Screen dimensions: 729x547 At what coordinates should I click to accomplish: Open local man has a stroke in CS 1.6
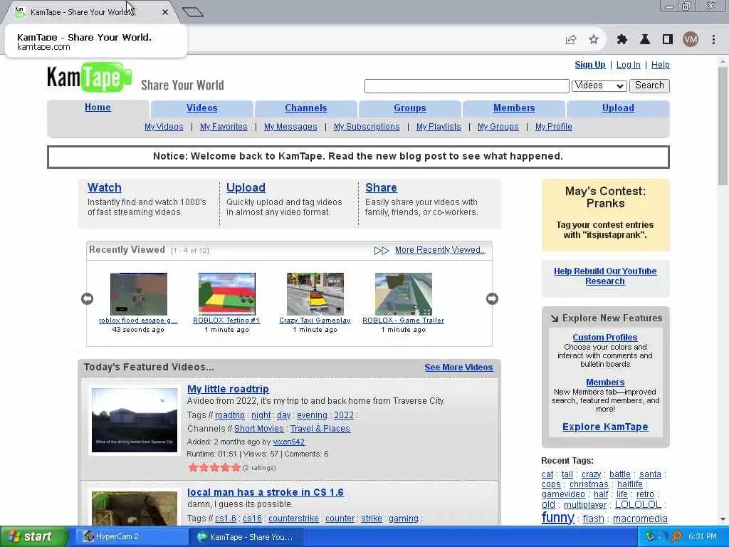click(x=265, y=492)
